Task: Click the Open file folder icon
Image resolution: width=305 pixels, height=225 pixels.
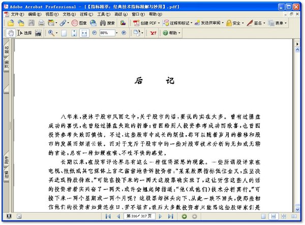Action: pyautogui.click(x=11, y=23)
